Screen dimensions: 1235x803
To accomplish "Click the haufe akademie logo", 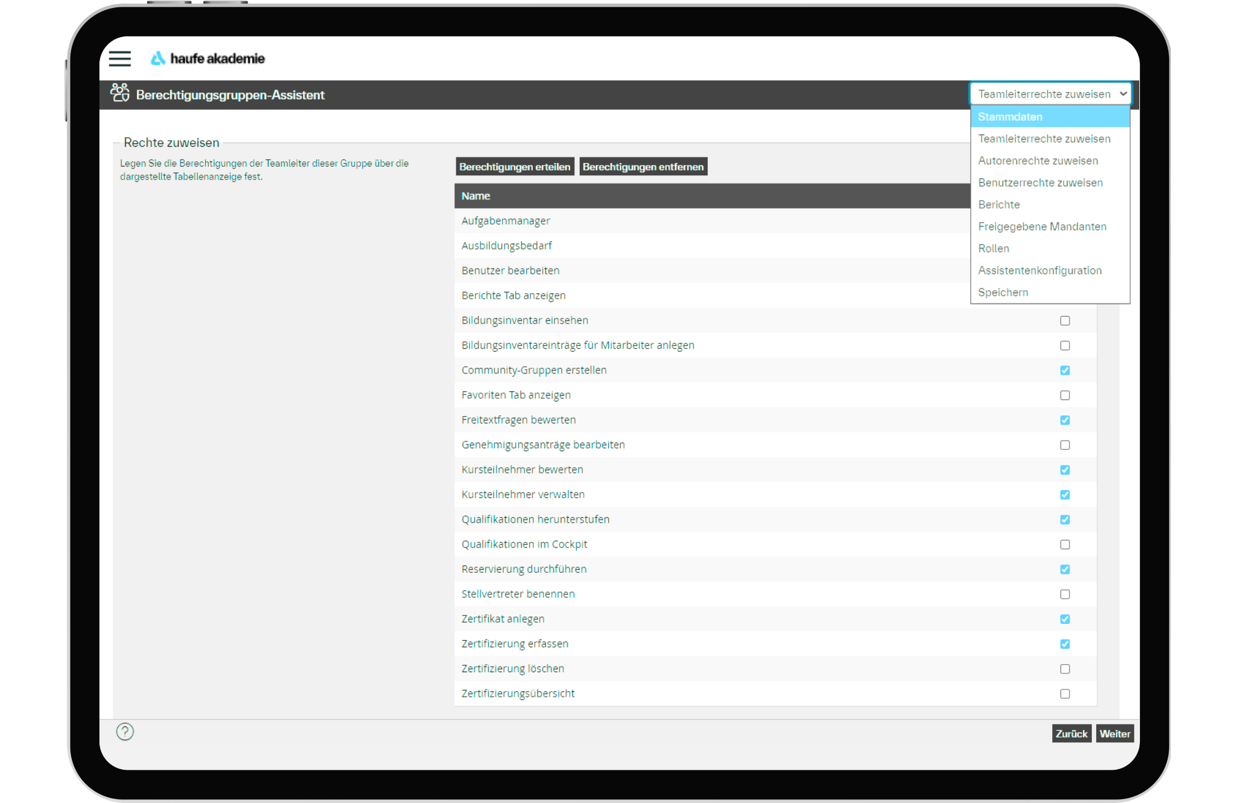I will pyautogui.click(x=207, y=59).
